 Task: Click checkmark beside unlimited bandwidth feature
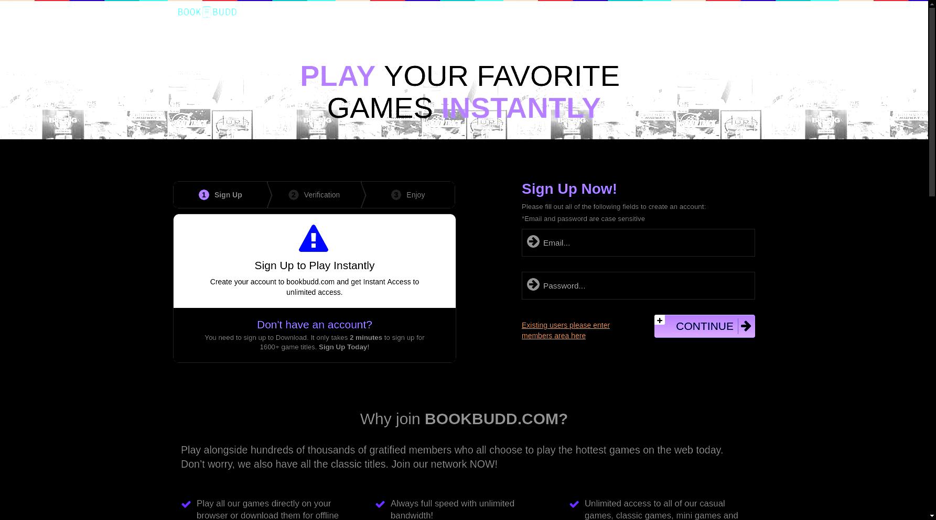[380, 504]
